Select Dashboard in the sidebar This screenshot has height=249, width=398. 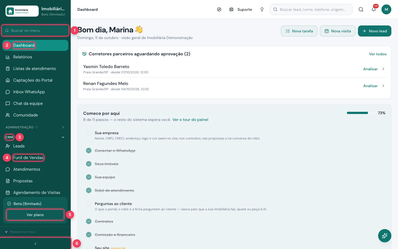point(35,45)
